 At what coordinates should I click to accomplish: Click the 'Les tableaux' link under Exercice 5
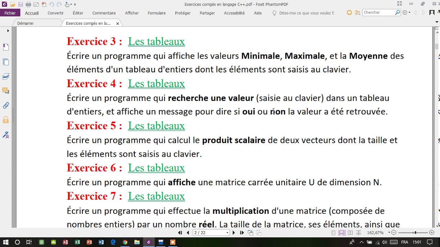click(156, 126)
